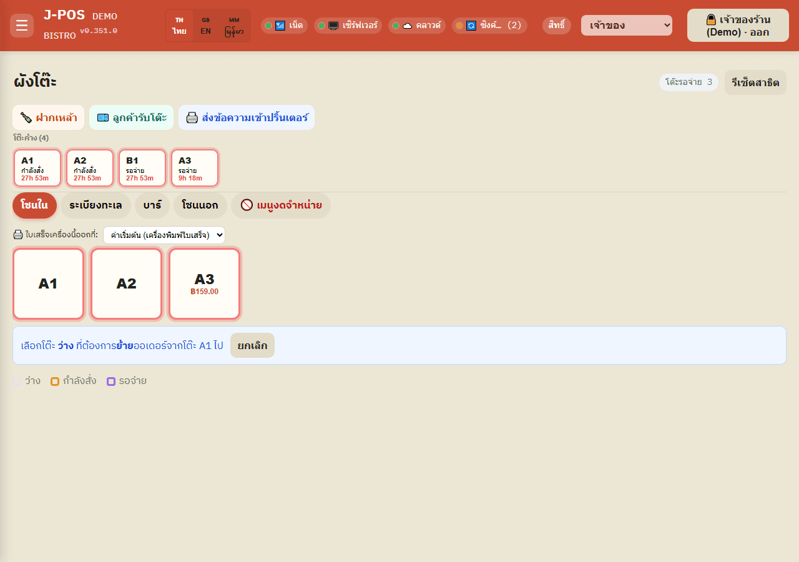The height and width of the screenshot is (562, 799).
Task: Switch language to English (EN)
Action: click(x=205, y=26)
